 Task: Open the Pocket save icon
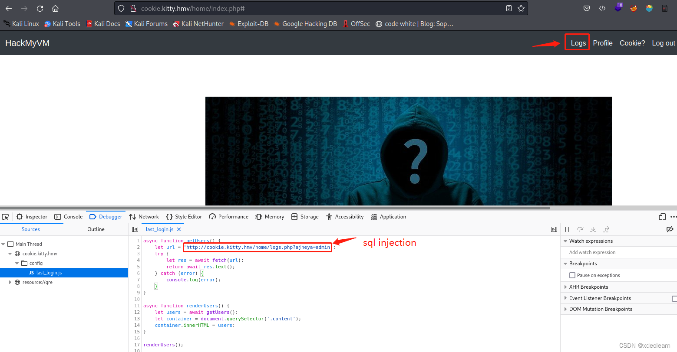coord(586,8)
